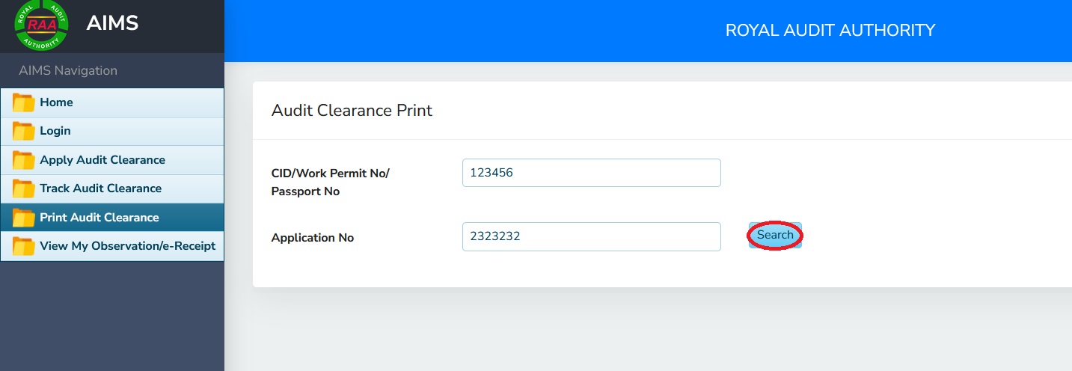Viewport: 1072px width, 371px height.
Task: Select the folder icon for Apply Audit Clearance
Action: (24, 160)
